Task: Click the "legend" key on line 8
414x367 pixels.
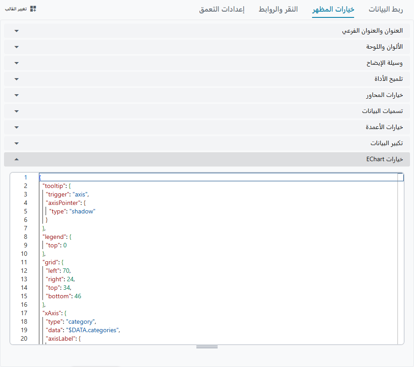Action: [54, 237]
